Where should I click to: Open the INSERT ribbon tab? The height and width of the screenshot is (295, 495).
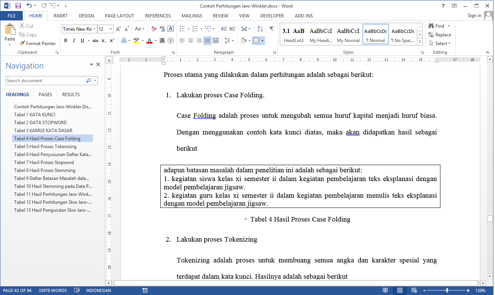[61, 16]
